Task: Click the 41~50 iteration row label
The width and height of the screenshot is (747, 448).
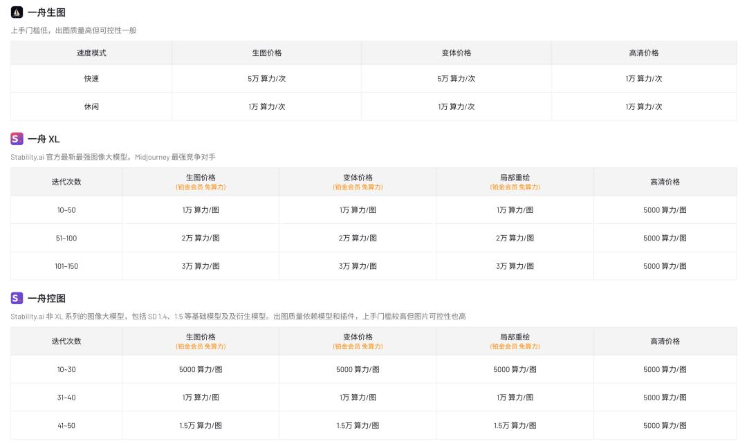Action: (x=66, y=426)
